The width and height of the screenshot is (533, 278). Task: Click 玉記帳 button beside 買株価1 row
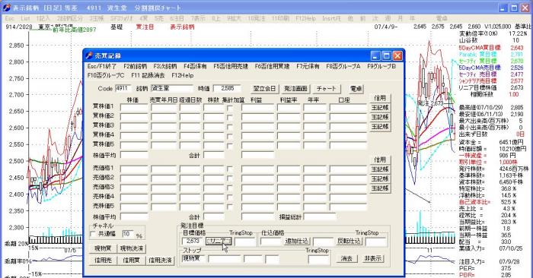[380, 108]
